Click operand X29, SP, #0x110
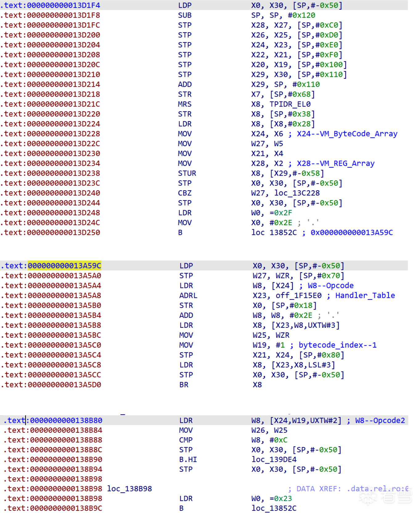The image size is (419, 513). 285,84
